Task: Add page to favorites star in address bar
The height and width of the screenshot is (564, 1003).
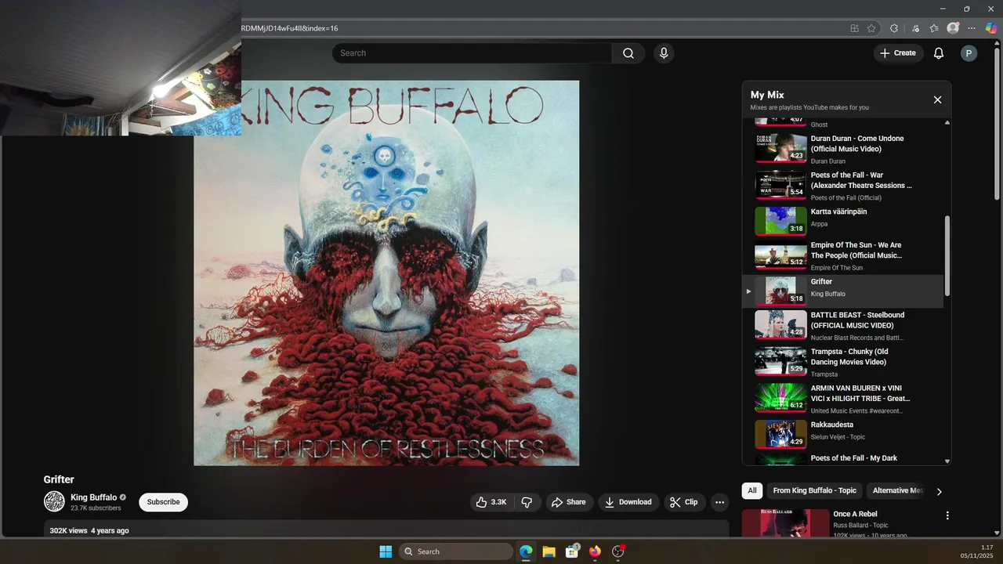Action: click(871, 28)
